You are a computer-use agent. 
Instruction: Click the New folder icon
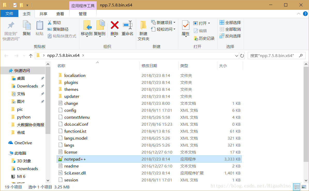pyautogui.click(x=143, y=25)
